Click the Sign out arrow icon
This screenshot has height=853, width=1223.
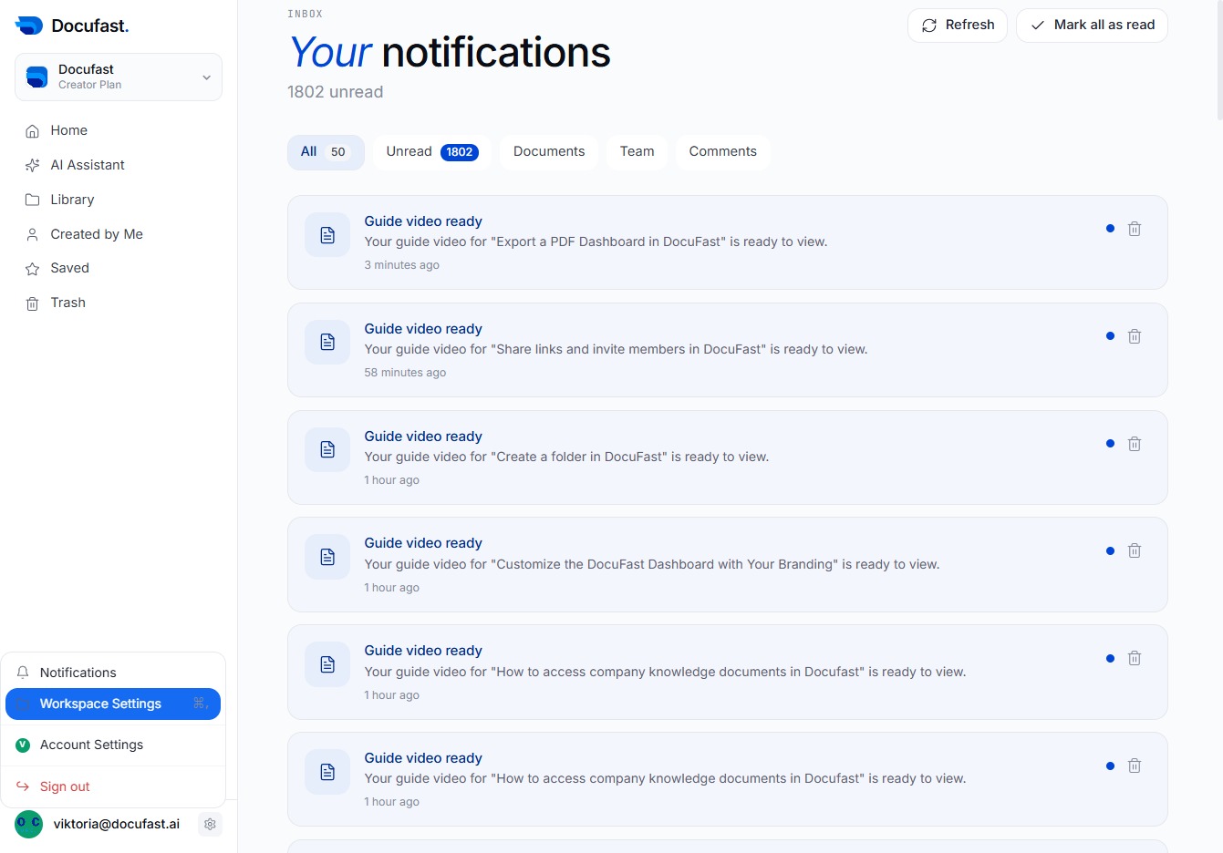click(23, 786)
